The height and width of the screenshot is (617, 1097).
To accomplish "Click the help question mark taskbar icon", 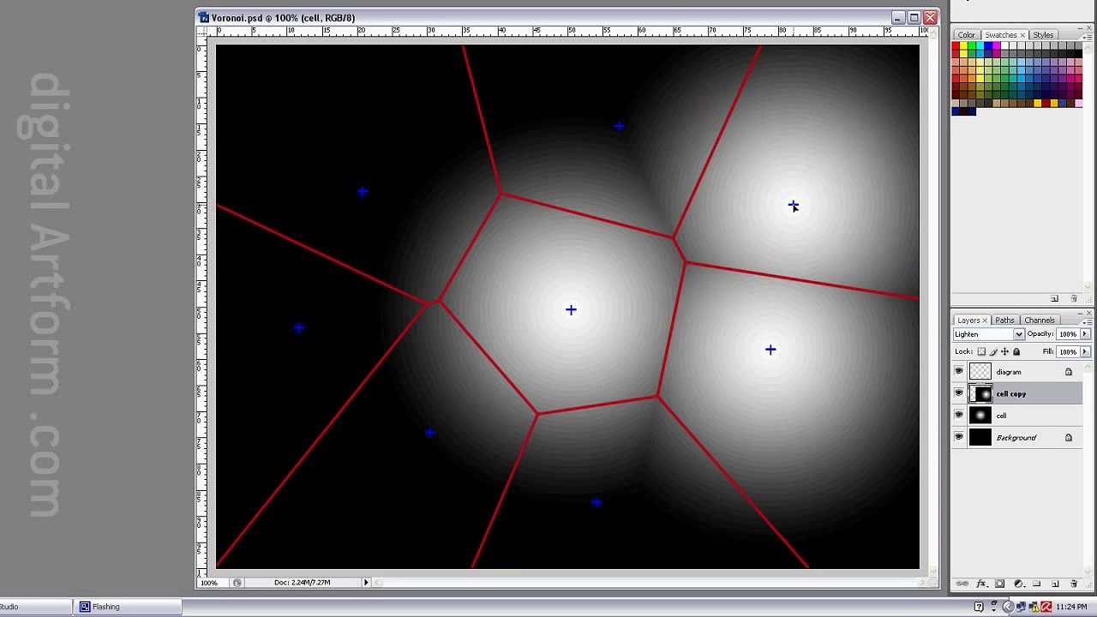I will click(x=979, y=607).
